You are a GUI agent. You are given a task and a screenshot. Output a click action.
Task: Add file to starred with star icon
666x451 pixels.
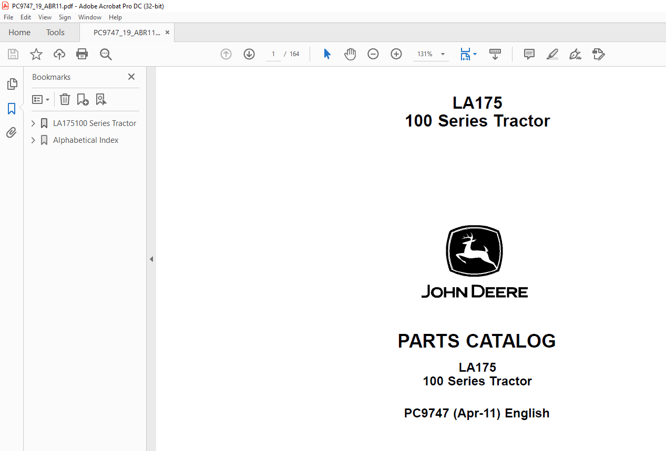(36, 54)
